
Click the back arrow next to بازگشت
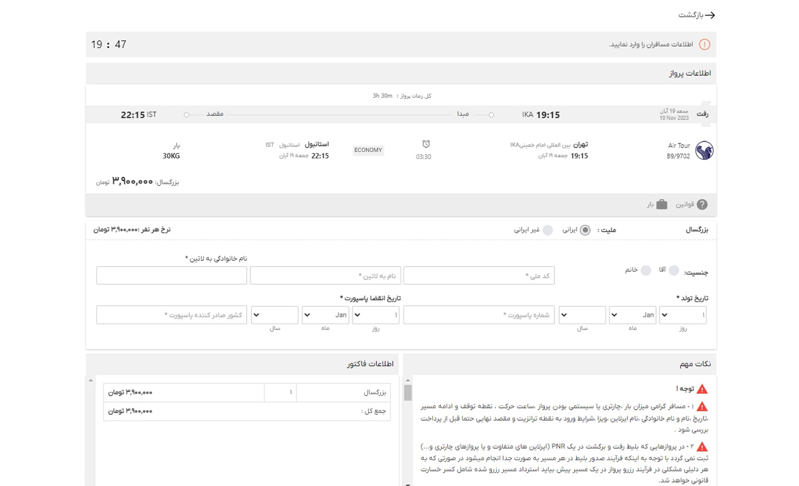tap(711, 15)
